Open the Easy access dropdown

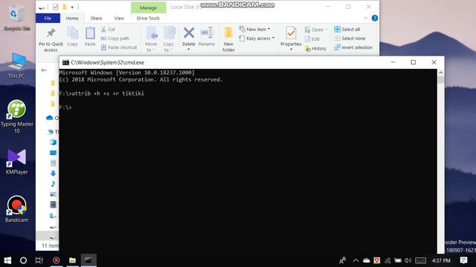[257, 39]
